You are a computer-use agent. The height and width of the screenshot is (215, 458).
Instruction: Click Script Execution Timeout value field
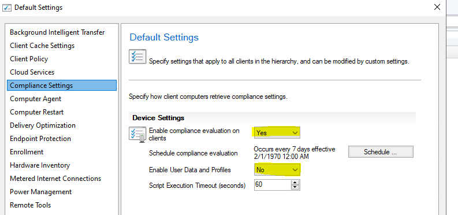pyautogui.click(x=272, y=184)
